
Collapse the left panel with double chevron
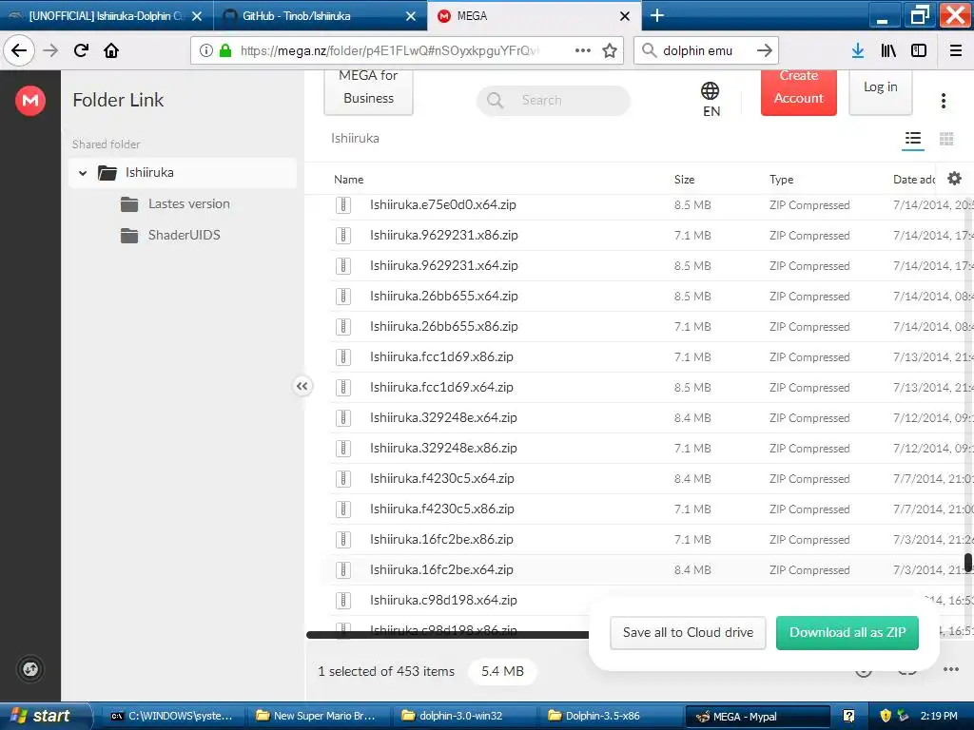pyautogui.click(x=302, y=386)
